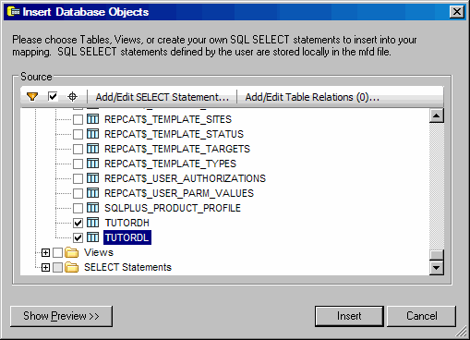Select the REPCAT$_TEMPLATE_STATUS row
This screenshot has height=340, width=470.
(174, 134)
